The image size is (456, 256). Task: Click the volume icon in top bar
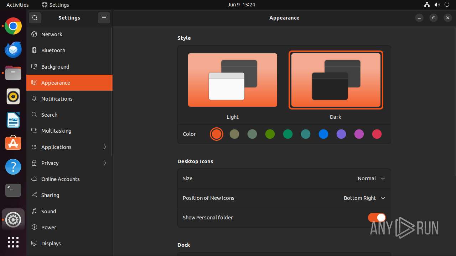(437, 5)
